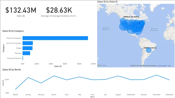Click the '$10M' line chart axis tick
175x98 pixels.
tap(7, 80)
